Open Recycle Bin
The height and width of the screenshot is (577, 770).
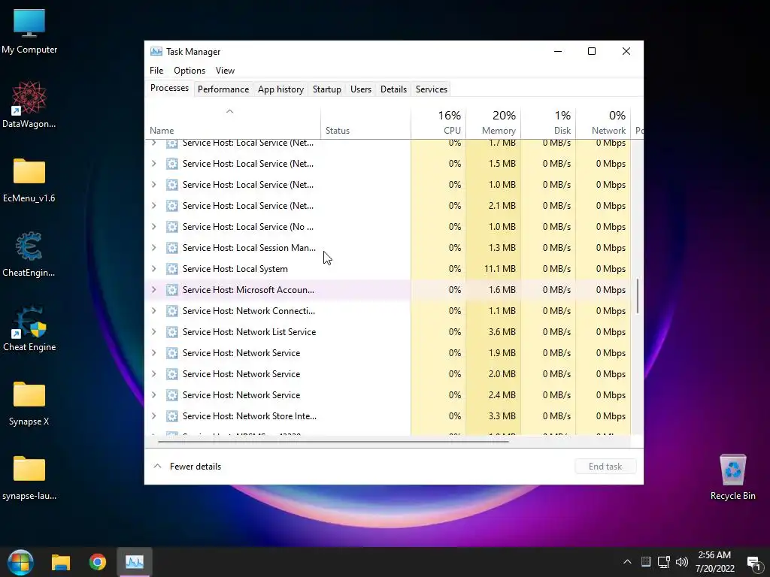point(732,477)
